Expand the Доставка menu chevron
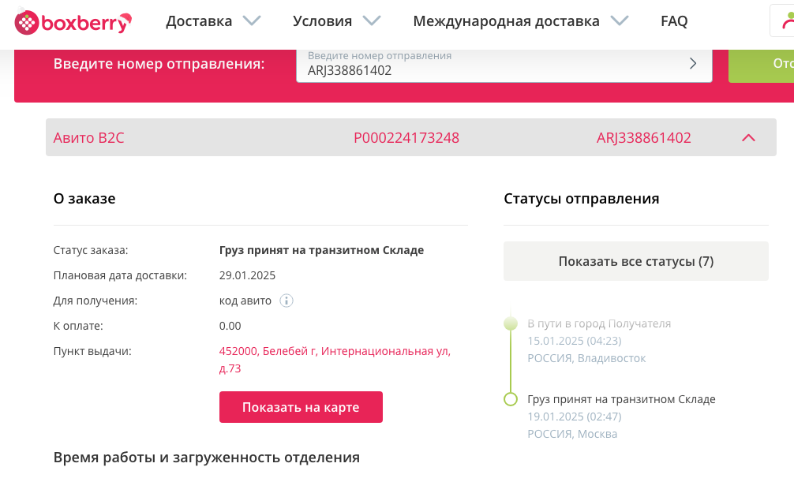 [x=252, y=21]
